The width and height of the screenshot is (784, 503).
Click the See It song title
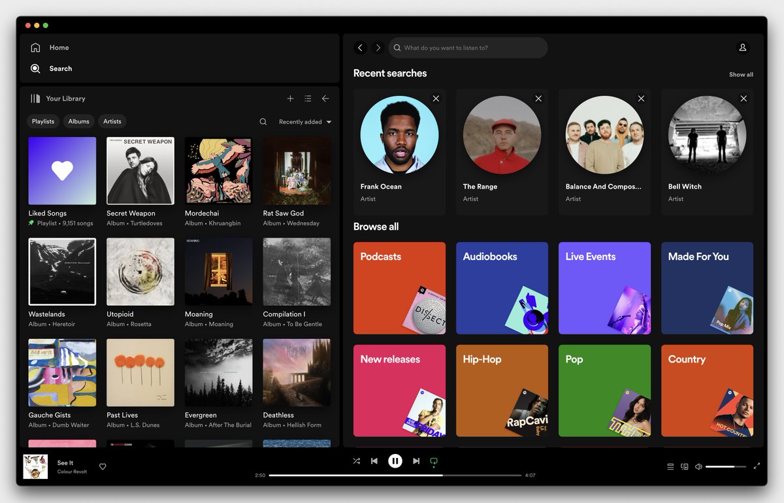[x=65, y=462]
